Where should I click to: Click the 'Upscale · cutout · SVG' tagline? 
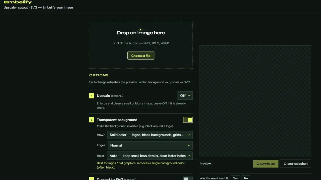(x=38, y=7)
